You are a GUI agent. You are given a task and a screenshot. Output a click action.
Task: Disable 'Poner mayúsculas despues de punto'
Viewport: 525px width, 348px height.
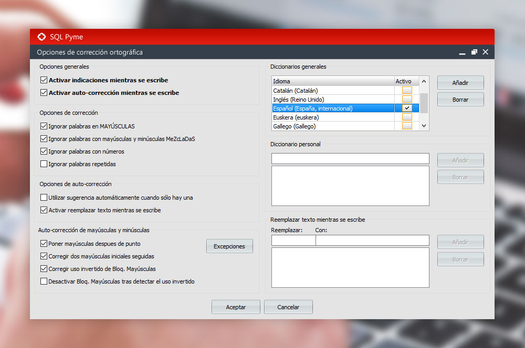pyautogui.click(x=44, y=243)
